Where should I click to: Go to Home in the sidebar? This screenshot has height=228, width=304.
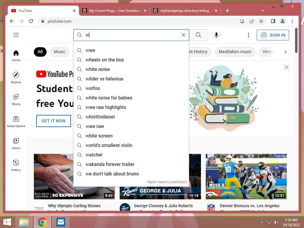16,56
